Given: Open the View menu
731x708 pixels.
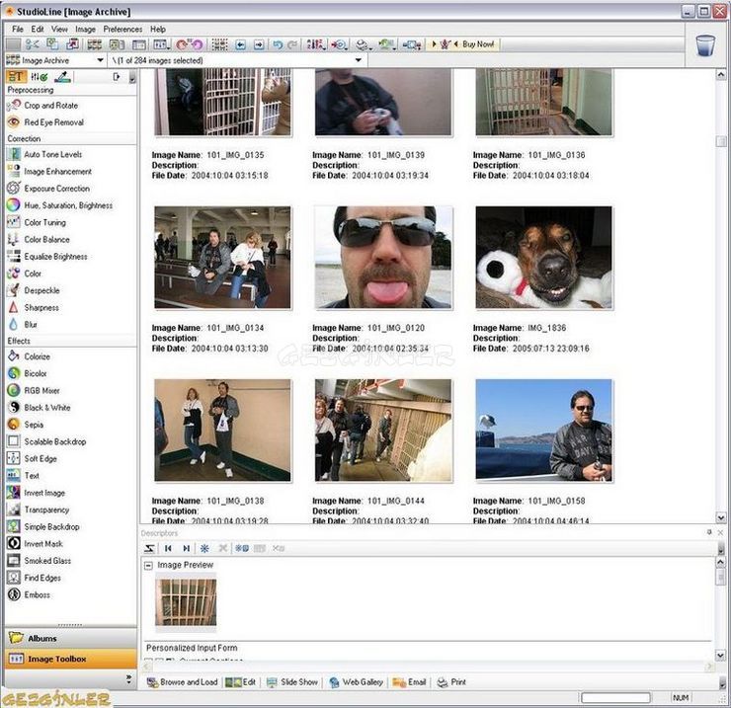Looking at the screenshot, I should (59, 29).
